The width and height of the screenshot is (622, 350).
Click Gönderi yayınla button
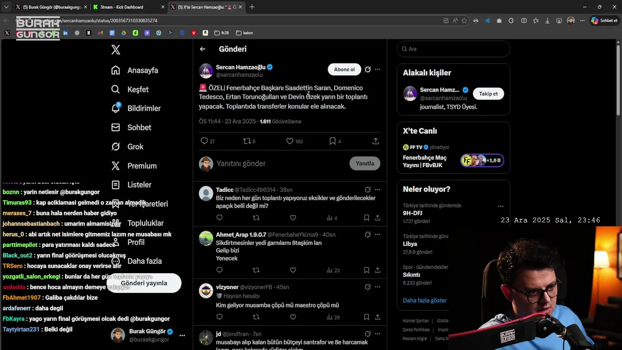point(144,283)
